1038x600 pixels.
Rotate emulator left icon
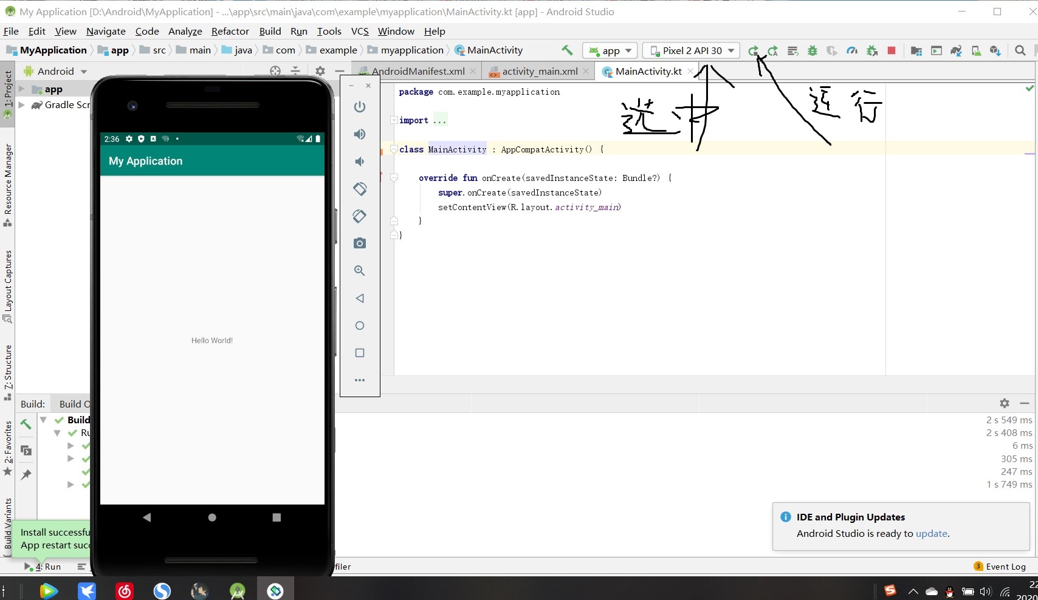[360, 189]
